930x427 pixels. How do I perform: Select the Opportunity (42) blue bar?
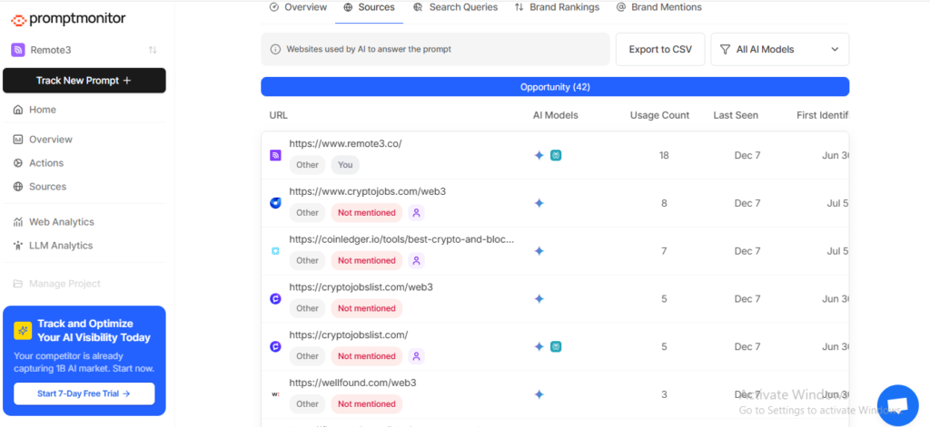[555, 87]
